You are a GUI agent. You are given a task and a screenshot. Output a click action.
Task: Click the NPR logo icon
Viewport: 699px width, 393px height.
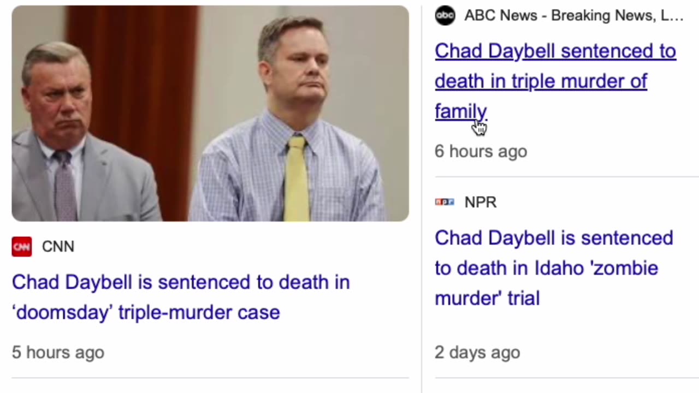[445, 202]
